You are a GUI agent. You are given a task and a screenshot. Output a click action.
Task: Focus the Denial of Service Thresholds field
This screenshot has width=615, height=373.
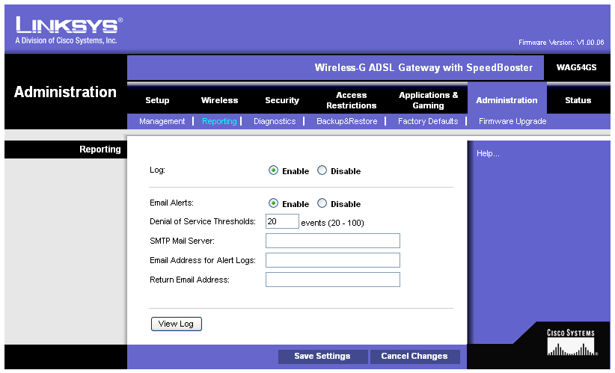[282, 221]
